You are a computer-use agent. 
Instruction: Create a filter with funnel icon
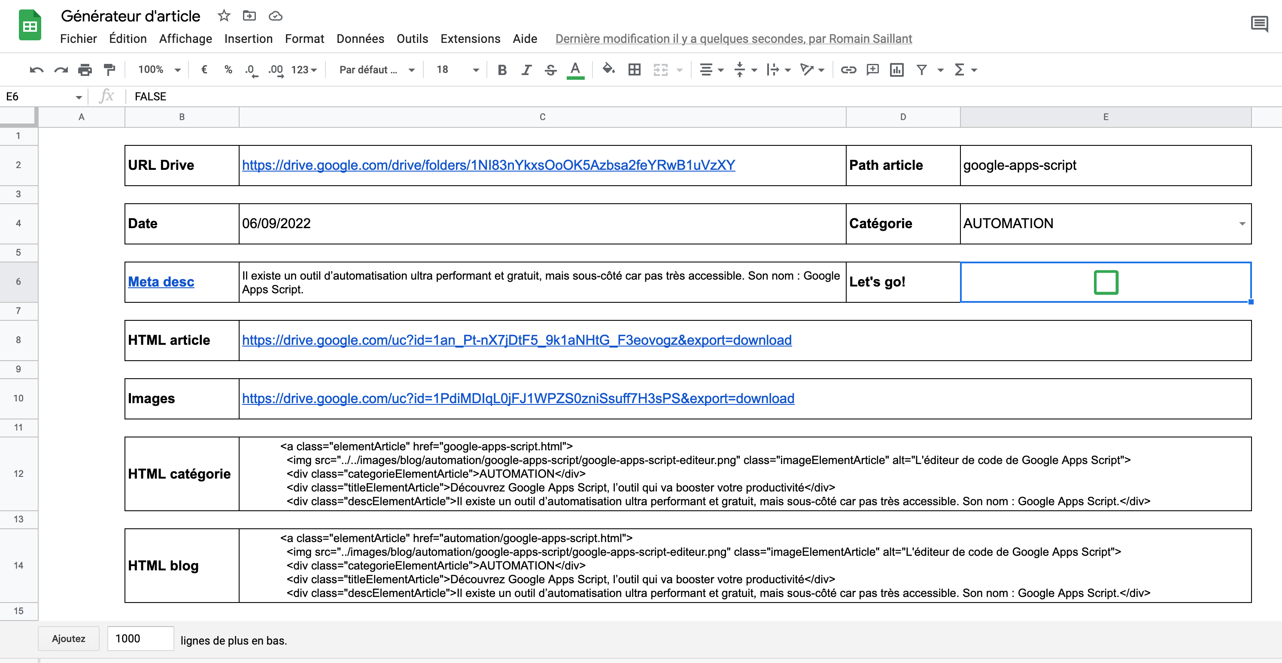pyautogui.click(x=921, y=70)
